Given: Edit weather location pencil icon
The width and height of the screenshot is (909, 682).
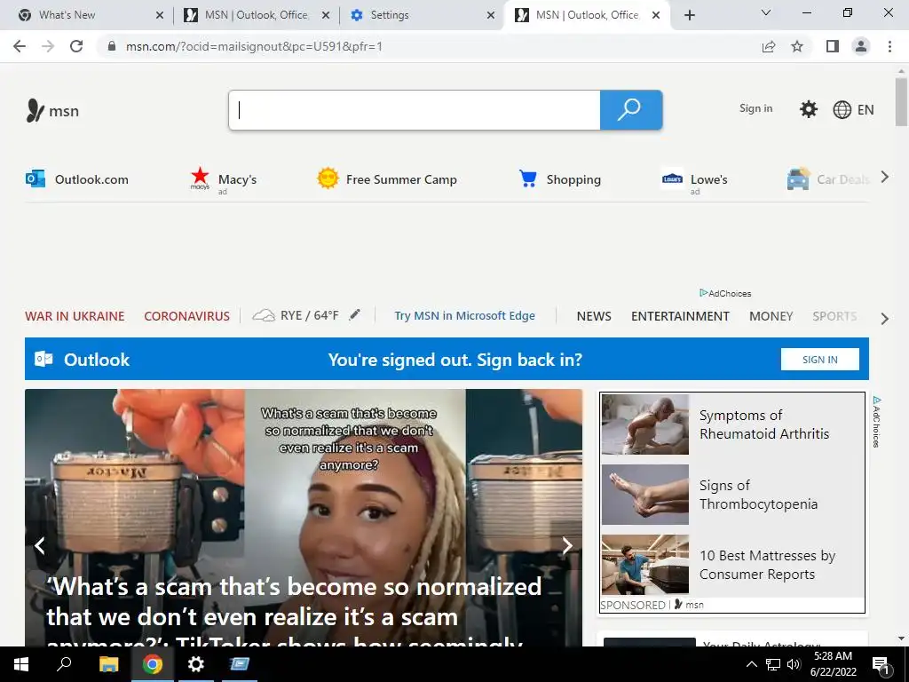Looking at the screenshot, I should [354, 315].
